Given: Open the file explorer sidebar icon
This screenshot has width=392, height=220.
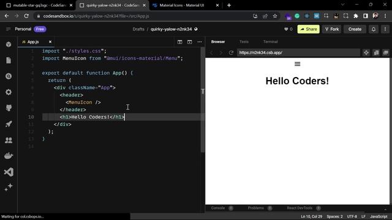Looking at the screenshot, I should pyautogui.click(x=9, y=61).
